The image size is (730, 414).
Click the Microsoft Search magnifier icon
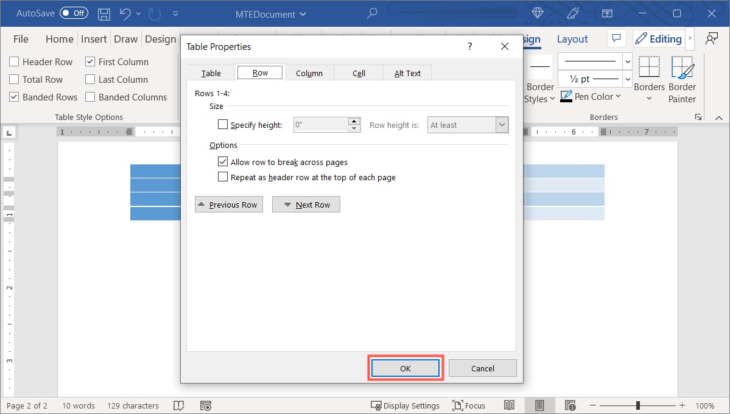372,12
